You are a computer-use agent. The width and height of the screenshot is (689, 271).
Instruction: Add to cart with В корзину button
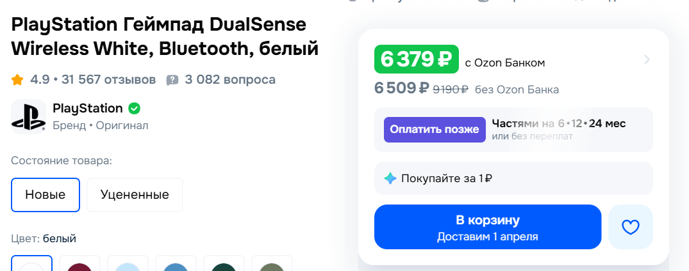487,227
